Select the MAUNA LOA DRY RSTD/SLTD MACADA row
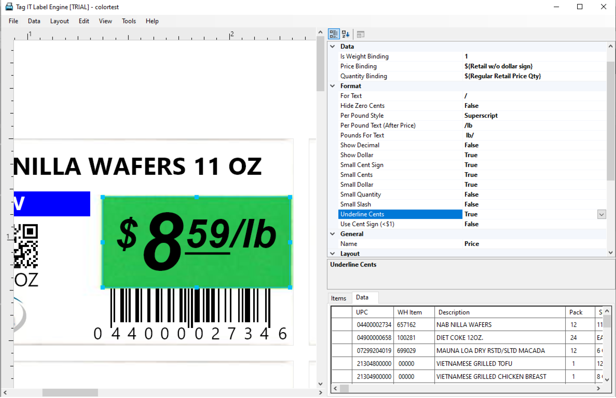The height and width of the screenshot is (398, 616). click(x=467, y=350)
